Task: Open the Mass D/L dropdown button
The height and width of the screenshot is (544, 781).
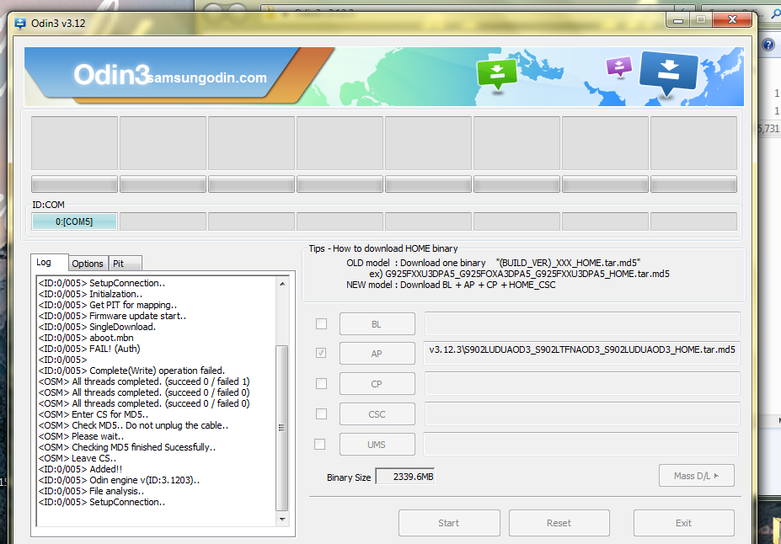Action: tap(696, 476)
